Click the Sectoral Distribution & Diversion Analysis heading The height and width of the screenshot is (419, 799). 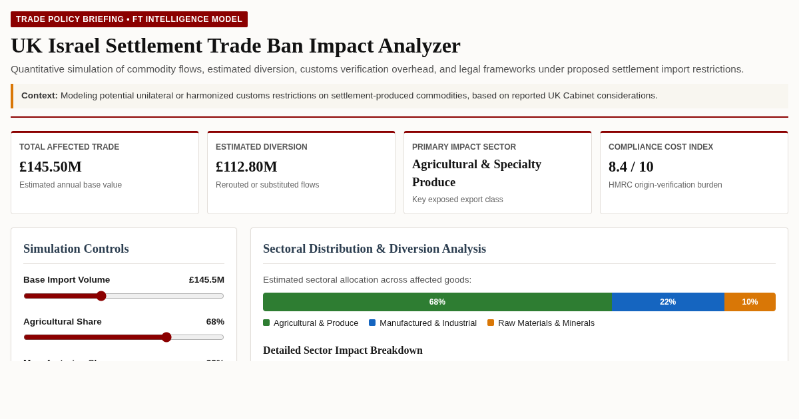374,249
